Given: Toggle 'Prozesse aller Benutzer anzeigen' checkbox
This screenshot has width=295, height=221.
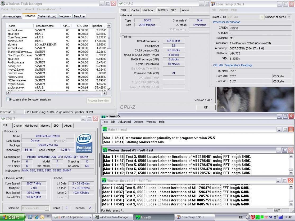Looking at the screenshot, I should pyautogui.click(x=8, y=99).
